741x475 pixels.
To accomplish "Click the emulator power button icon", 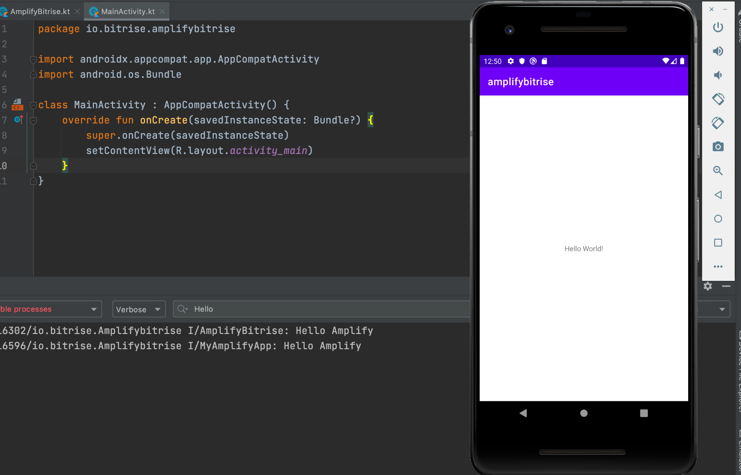I will point(718,27).
